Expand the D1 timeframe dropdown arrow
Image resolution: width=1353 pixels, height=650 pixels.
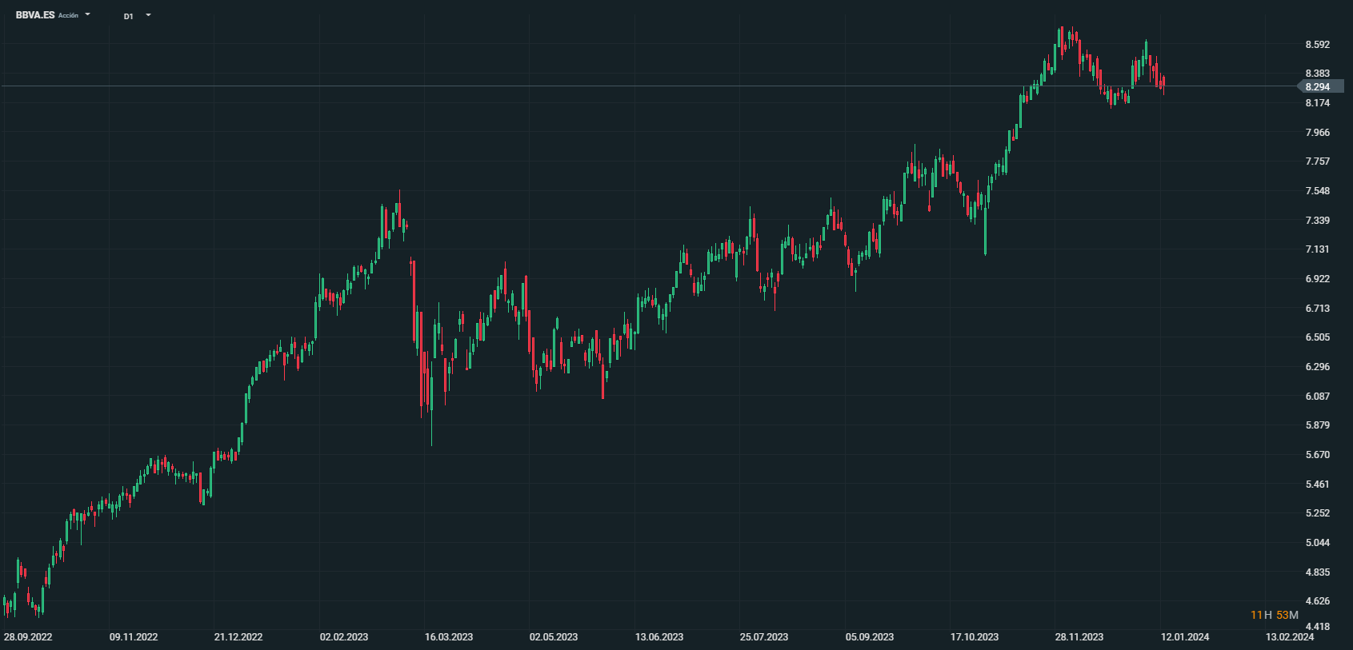click(x=148, y=15)
